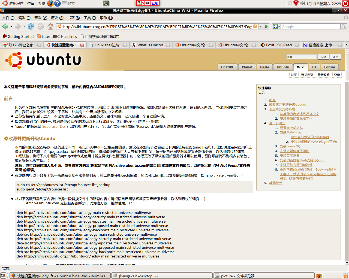Click the trash icon in bottom panel
Image resolution: width=349 pixels, height=279 pixels.
346,276
